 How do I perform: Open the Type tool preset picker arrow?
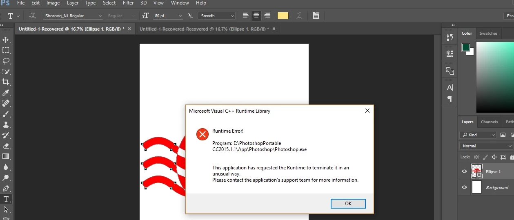pyautogui.click(x=18, y=16)
